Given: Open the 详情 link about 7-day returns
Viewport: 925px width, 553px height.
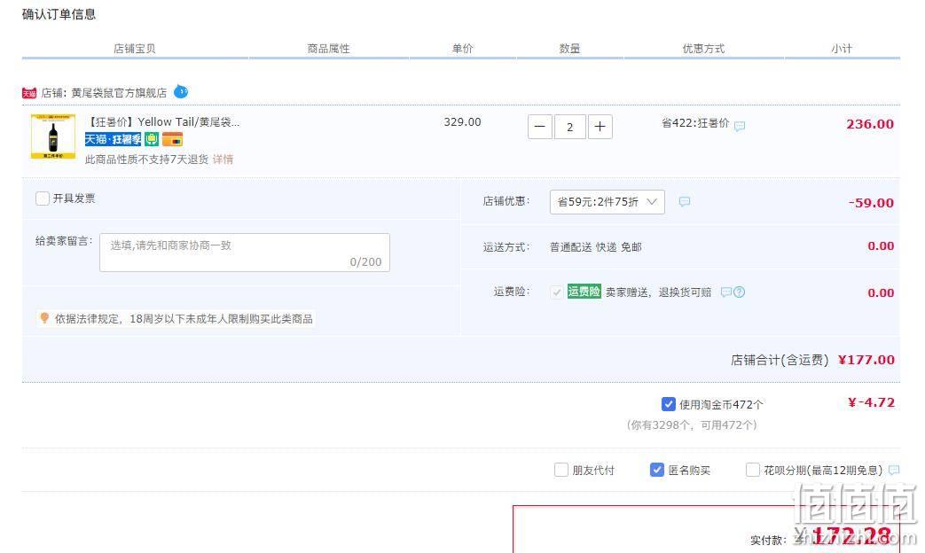Looking at the screenshot, I should click(223, 160).
